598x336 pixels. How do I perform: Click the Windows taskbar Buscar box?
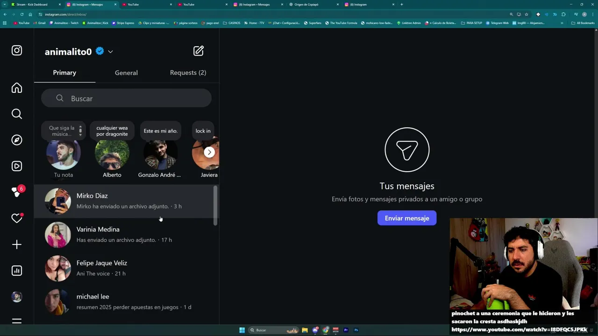[274, 330]
